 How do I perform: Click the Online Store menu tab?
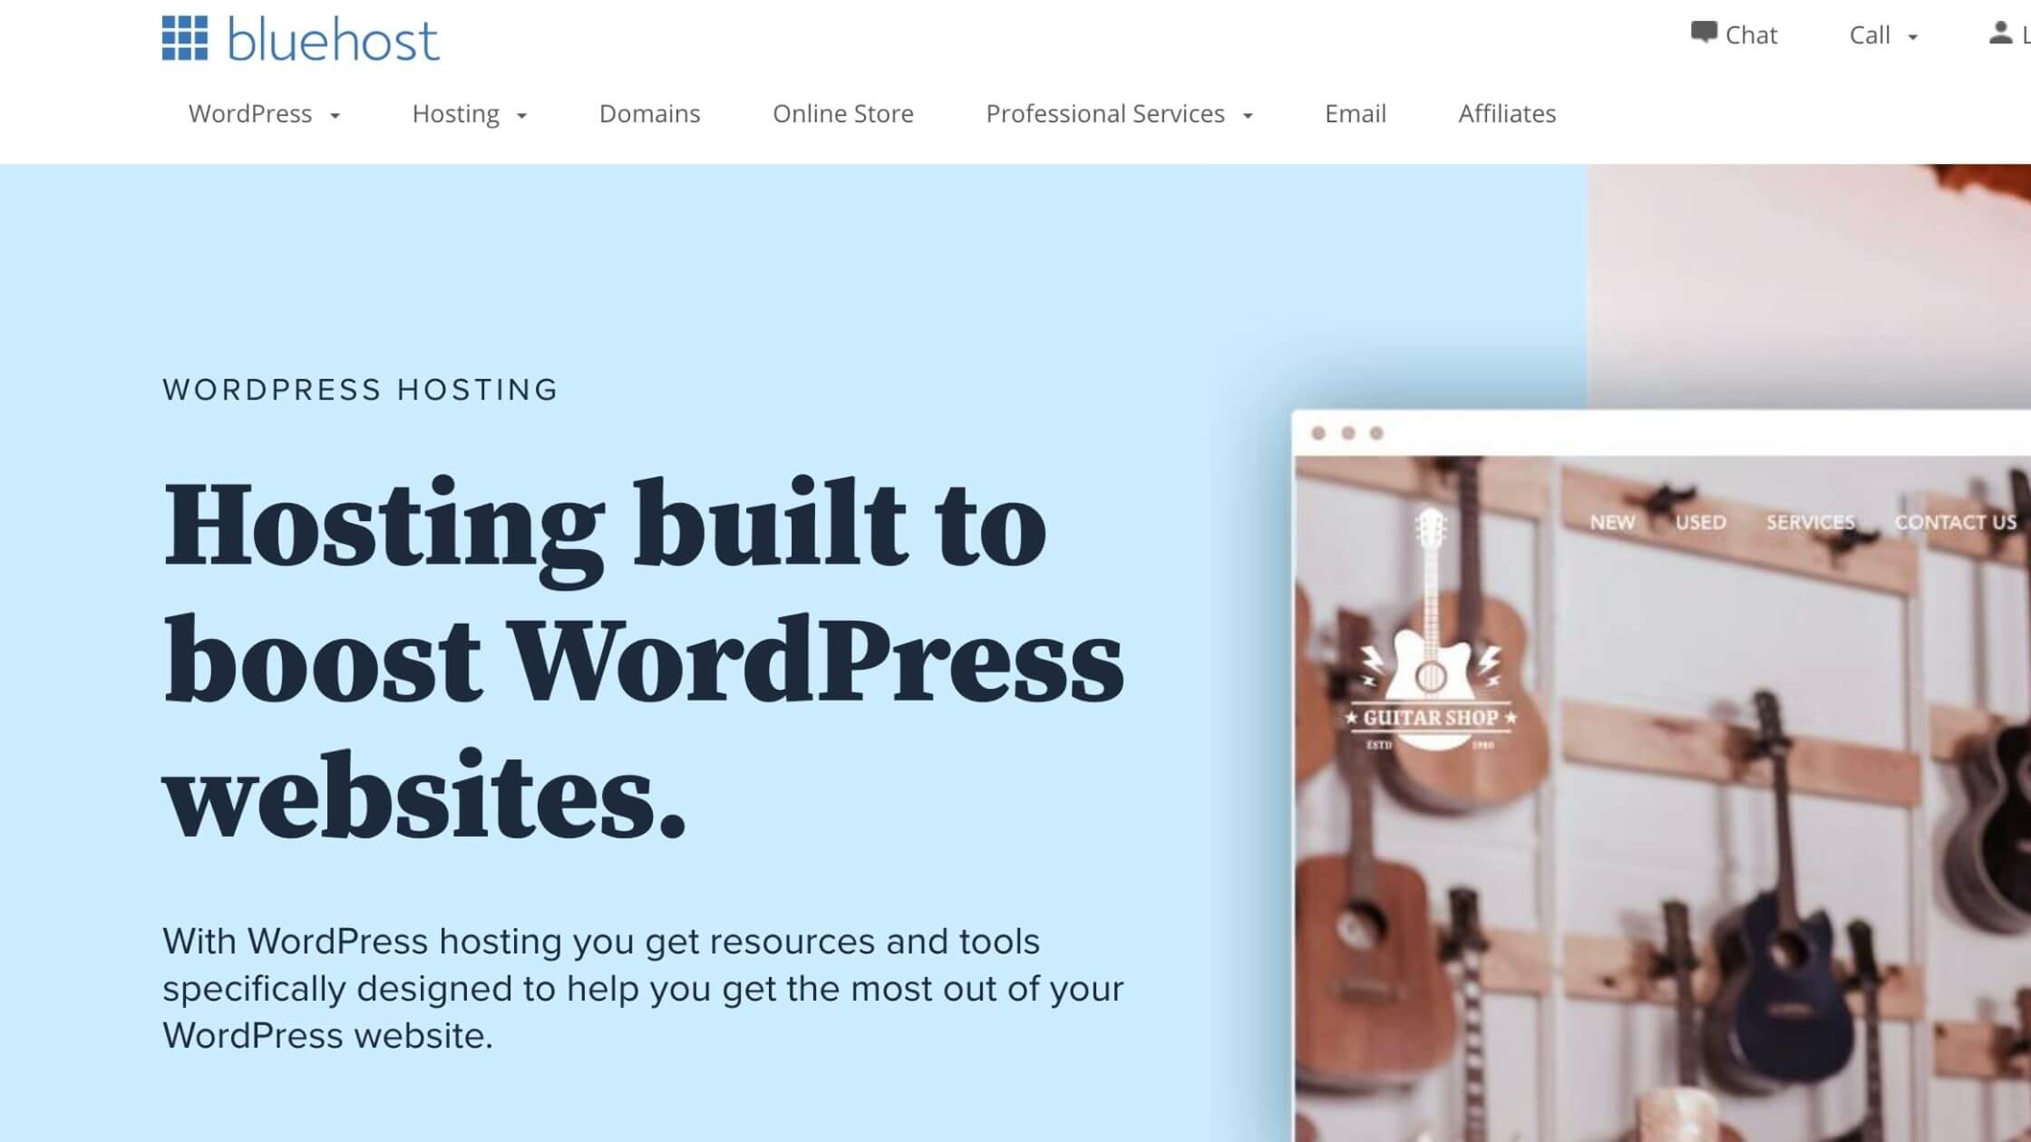(x=844, y=113)
